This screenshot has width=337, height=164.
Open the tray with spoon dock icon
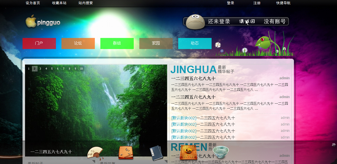click(188, 152)
